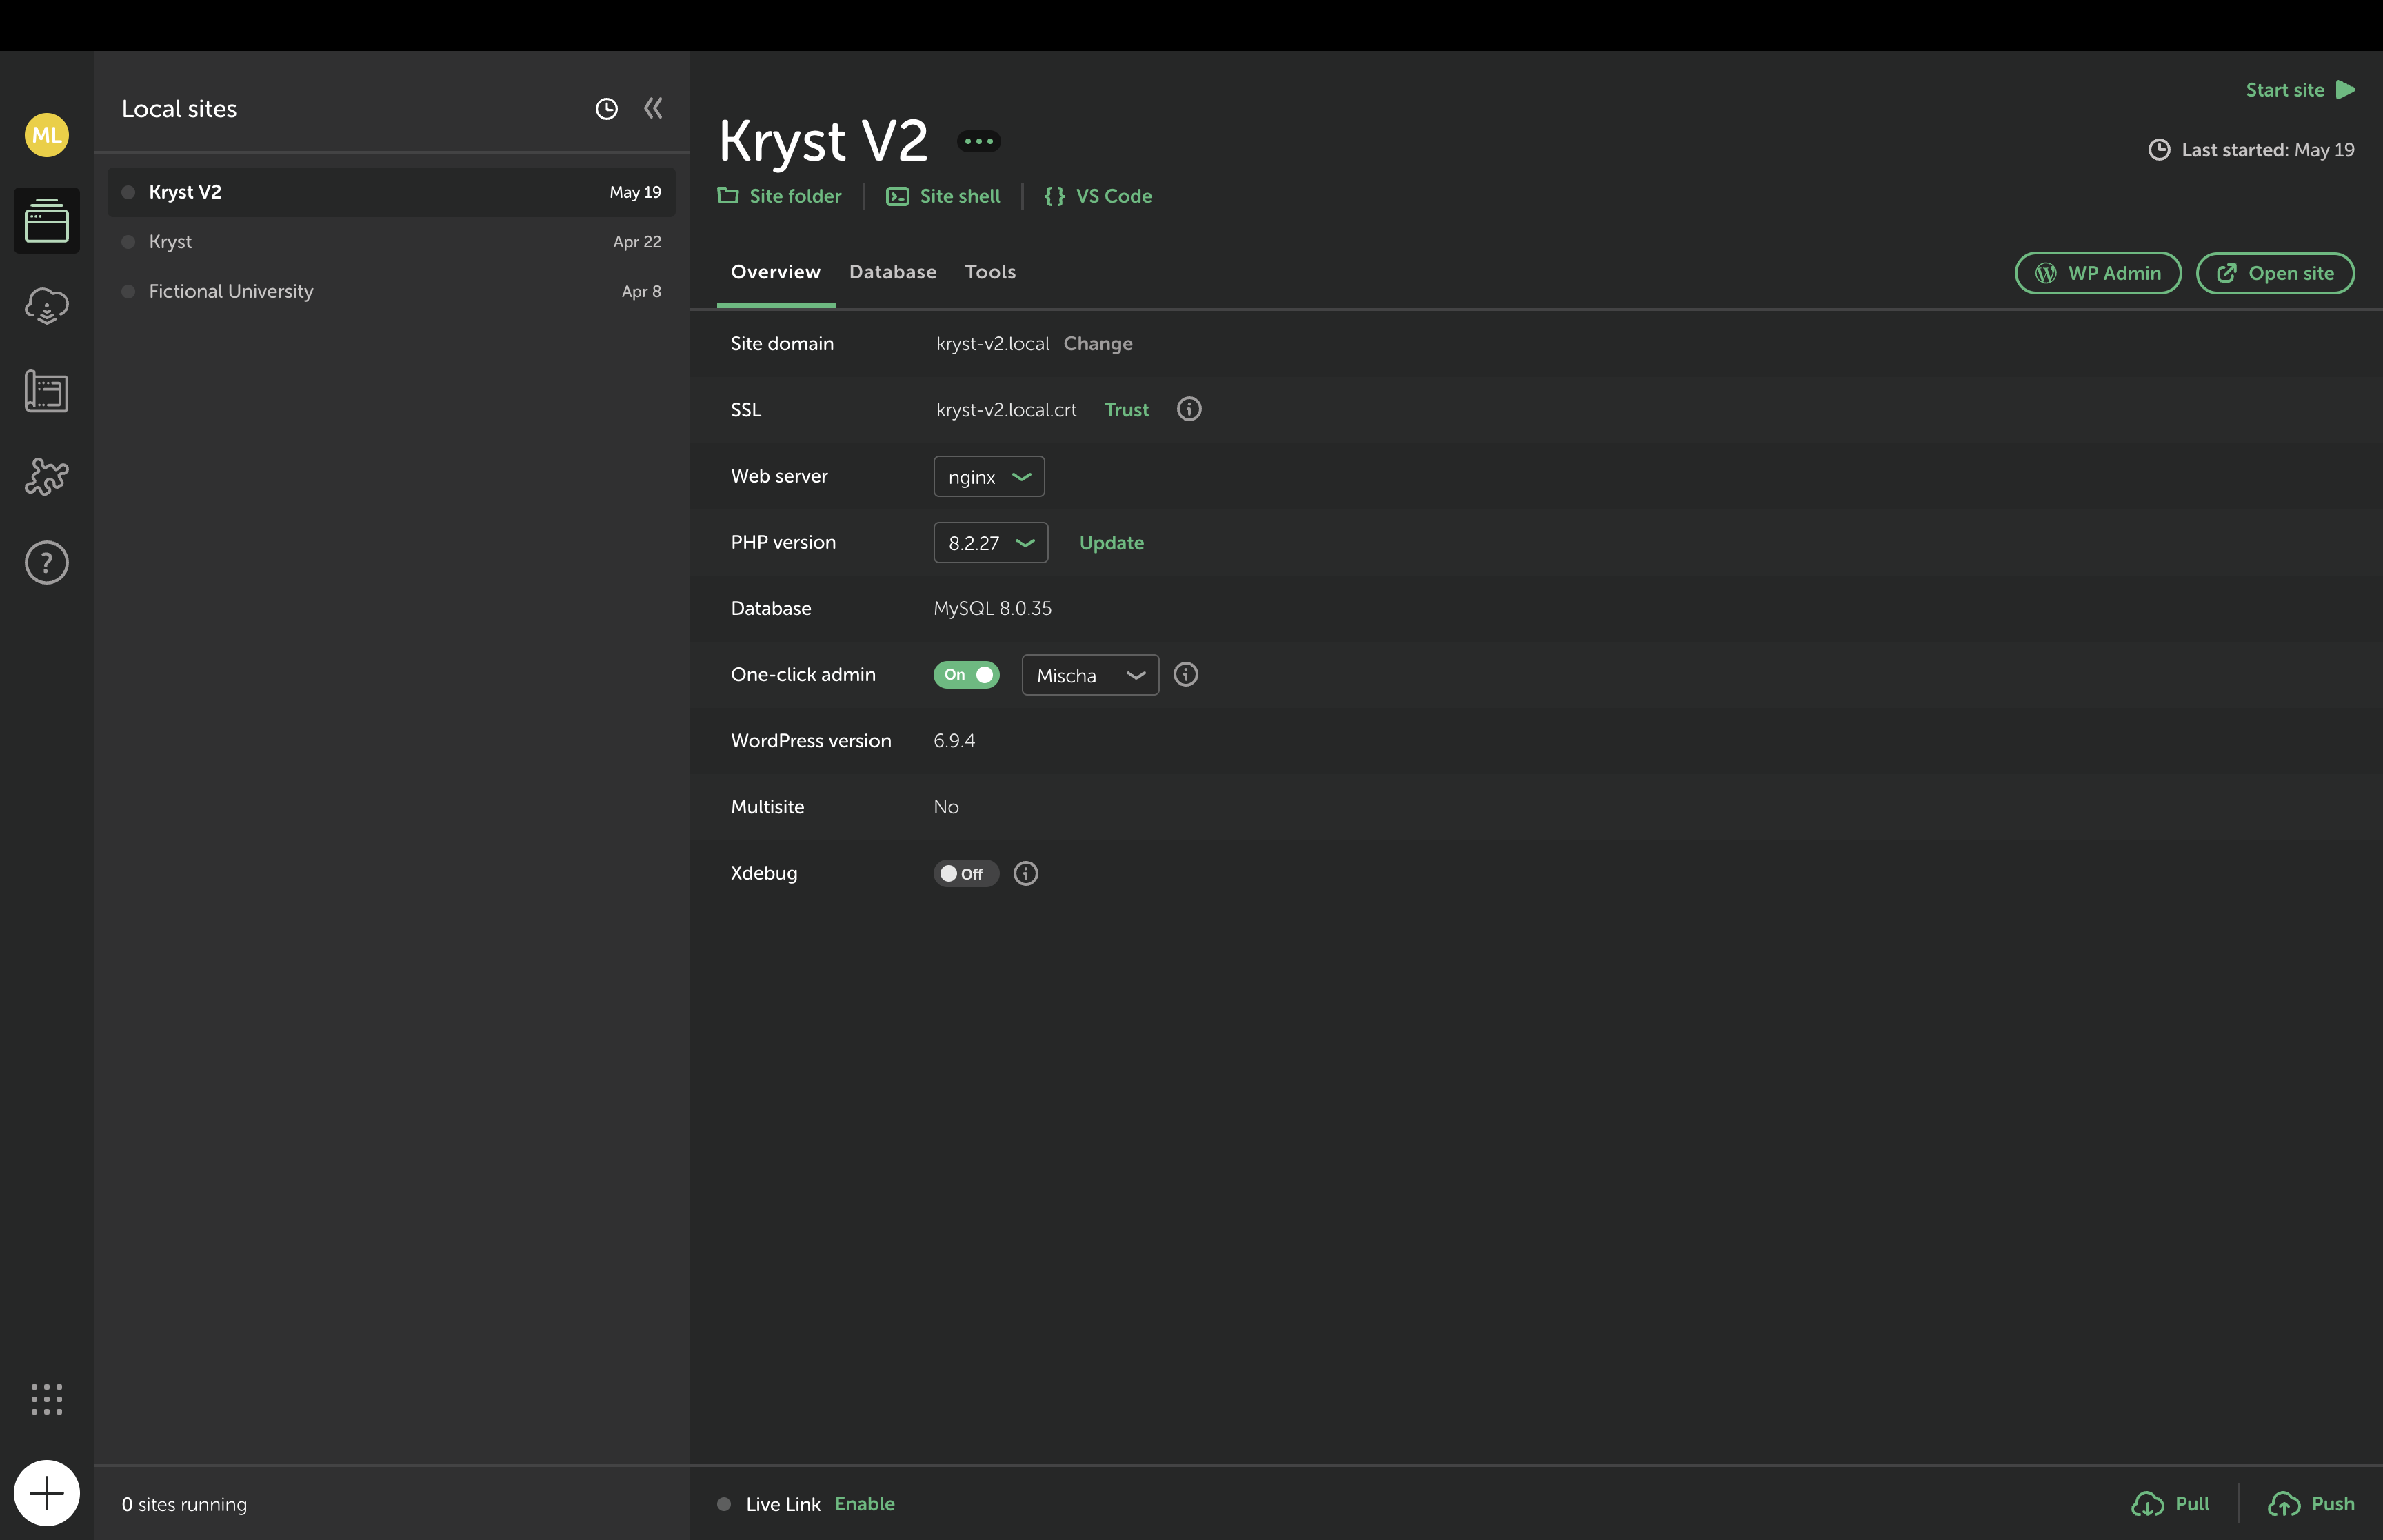Expand the PHP version 8.2.27 dropdown
The image size is (2383, 1540).
[991, 543]
